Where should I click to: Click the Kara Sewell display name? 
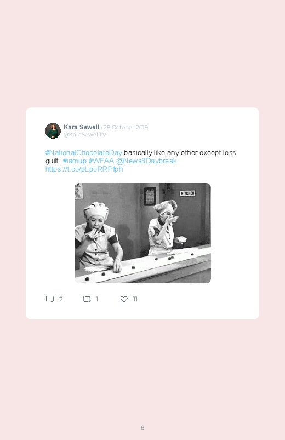pyautogui.click(x=81, y=127)
